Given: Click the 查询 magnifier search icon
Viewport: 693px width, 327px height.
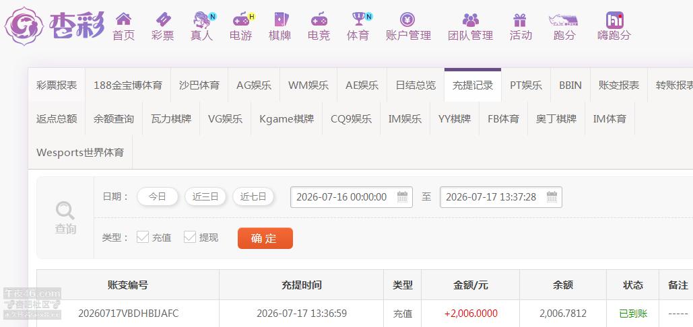Looking at the screenshot, I should 65,211.
